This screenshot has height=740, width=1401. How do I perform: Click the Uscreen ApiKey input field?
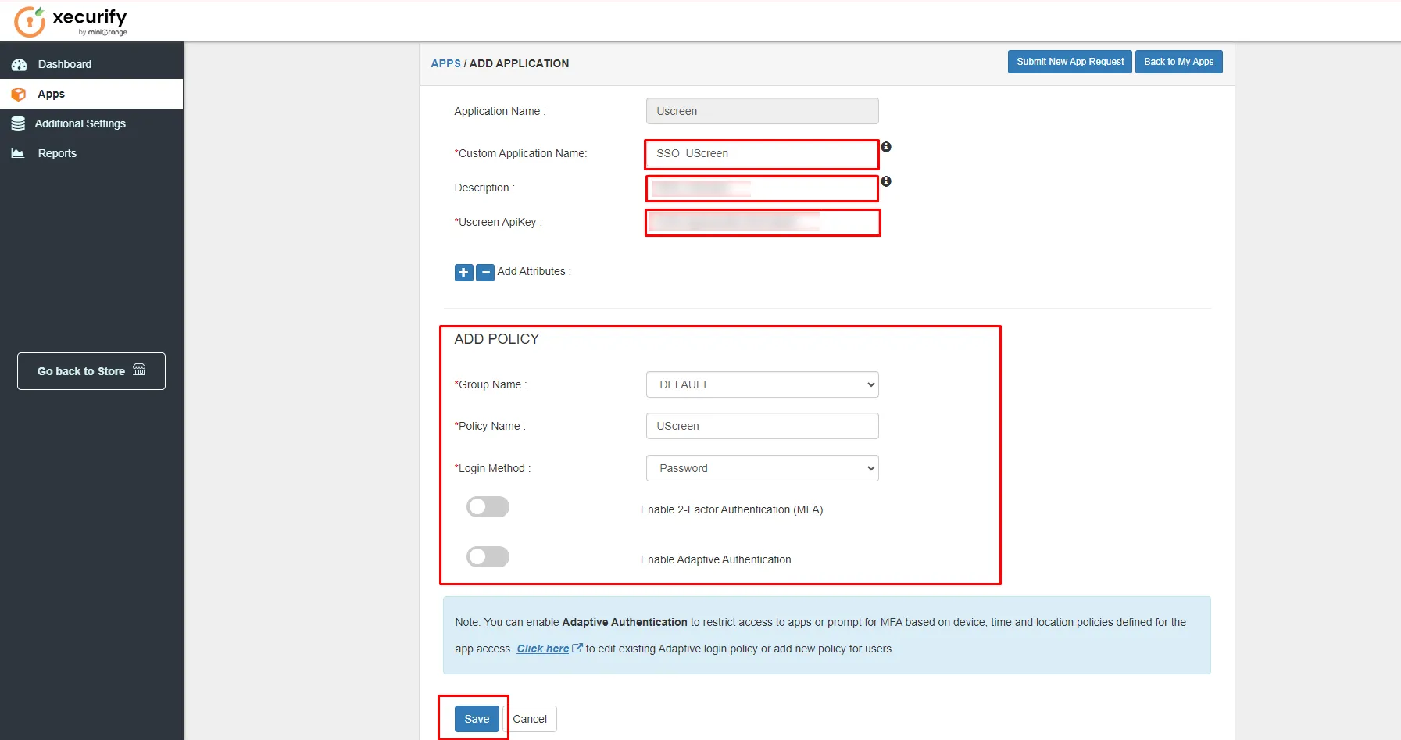pyautogui.click(x=763, y=223)
